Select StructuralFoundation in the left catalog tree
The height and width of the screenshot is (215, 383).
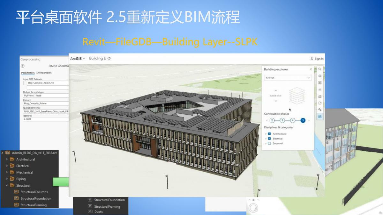point(36,198)
